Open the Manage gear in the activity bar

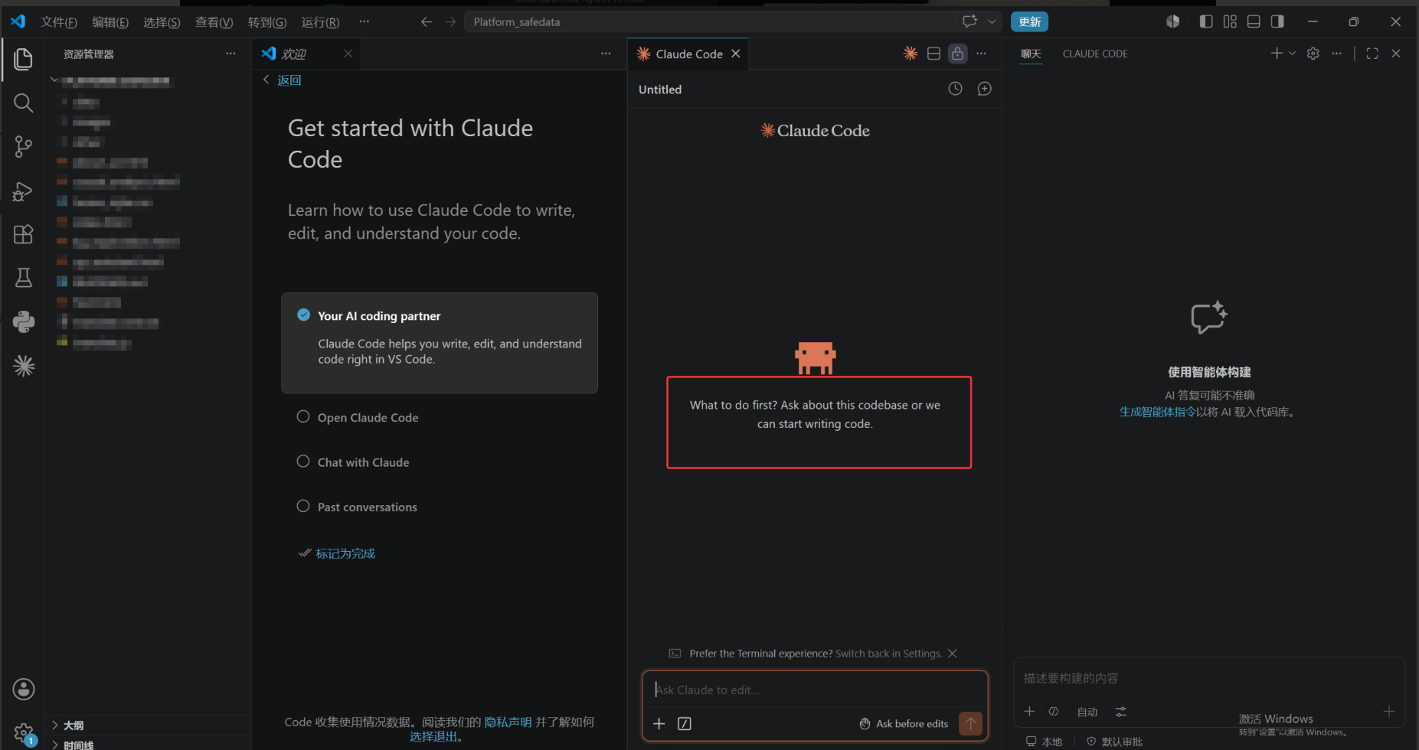click(x=23, y=732)
